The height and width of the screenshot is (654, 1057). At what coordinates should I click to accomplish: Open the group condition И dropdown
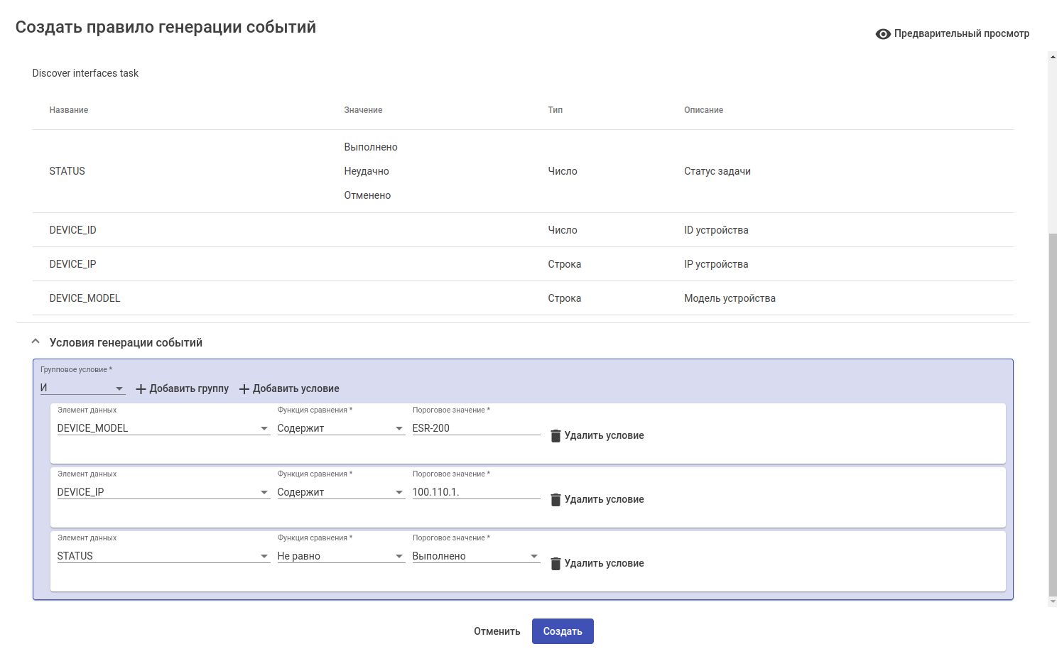tap(82, 388)
